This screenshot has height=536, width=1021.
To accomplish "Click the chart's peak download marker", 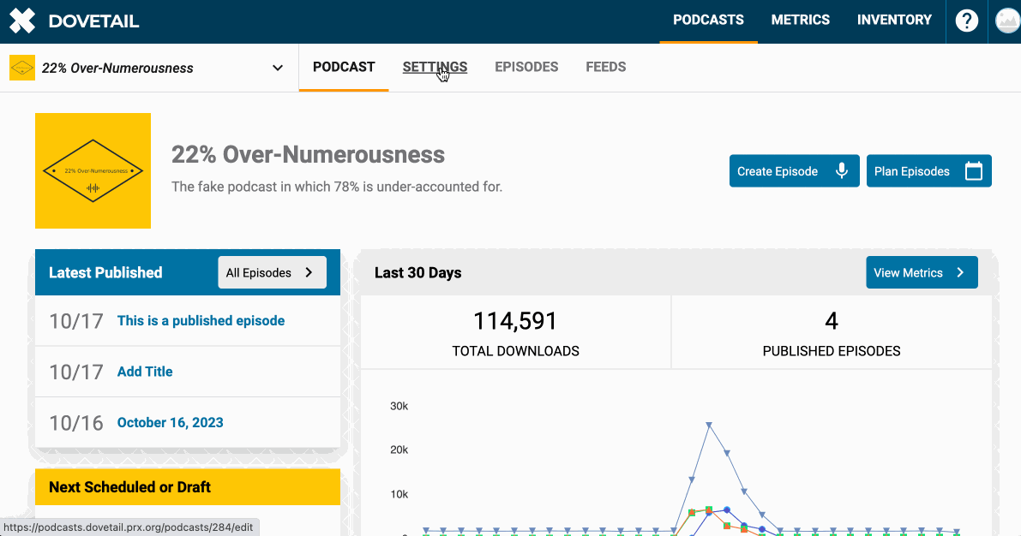I will [x=709, y=424].
